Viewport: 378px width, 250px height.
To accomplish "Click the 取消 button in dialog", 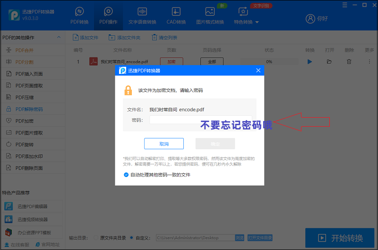I will tap(164, 144).
